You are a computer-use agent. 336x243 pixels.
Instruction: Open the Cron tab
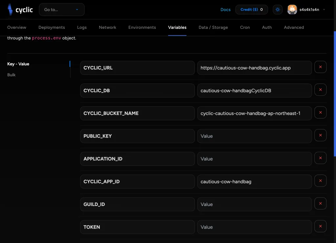(245, 28)
